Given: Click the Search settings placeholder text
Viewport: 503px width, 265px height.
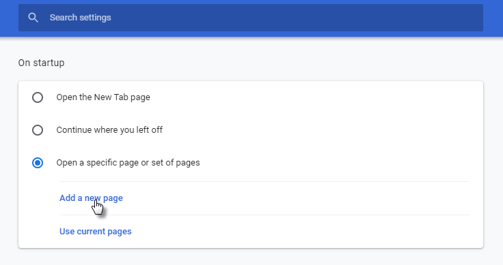Looking at the screenshot, I should tap(80, 18).
